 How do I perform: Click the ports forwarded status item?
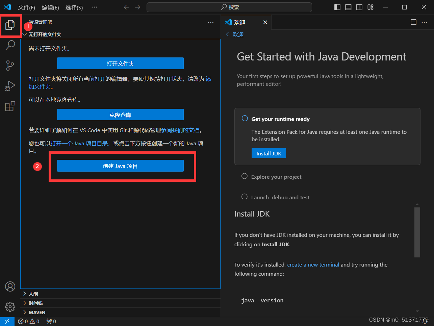[51, 322]
